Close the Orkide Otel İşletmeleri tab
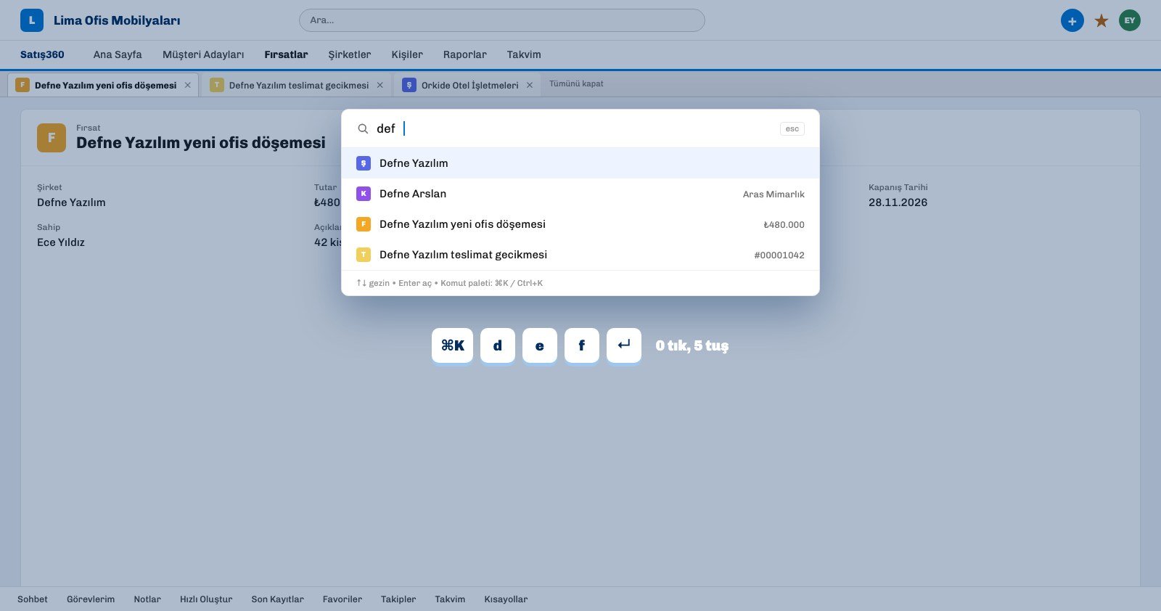The height and width of the screenshot is (611, 1161). tap(530, 85)
